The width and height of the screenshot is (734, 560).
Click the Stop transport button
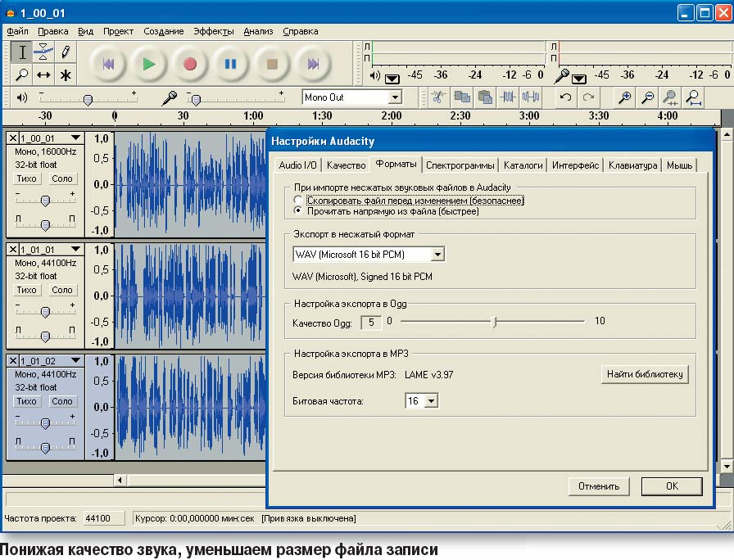(273, 64)
